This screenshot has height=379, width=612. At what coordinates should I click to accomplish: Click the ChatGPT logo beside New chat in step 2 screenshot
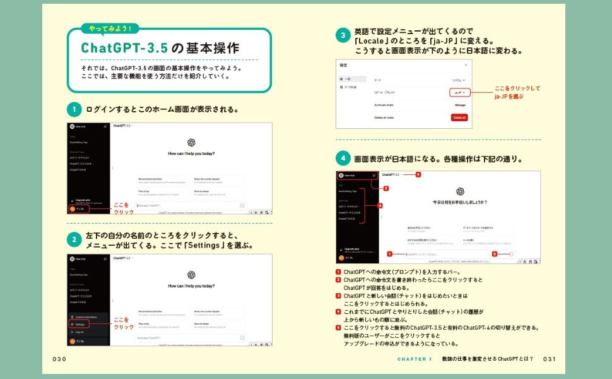[x=72, y=259]
